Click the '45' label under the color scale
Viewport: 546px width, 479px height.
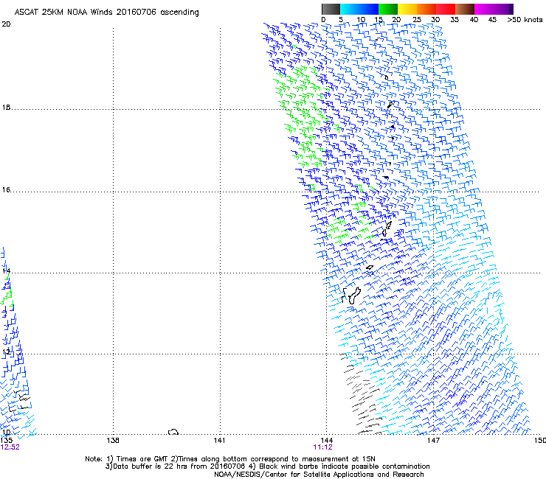[492, 20]
